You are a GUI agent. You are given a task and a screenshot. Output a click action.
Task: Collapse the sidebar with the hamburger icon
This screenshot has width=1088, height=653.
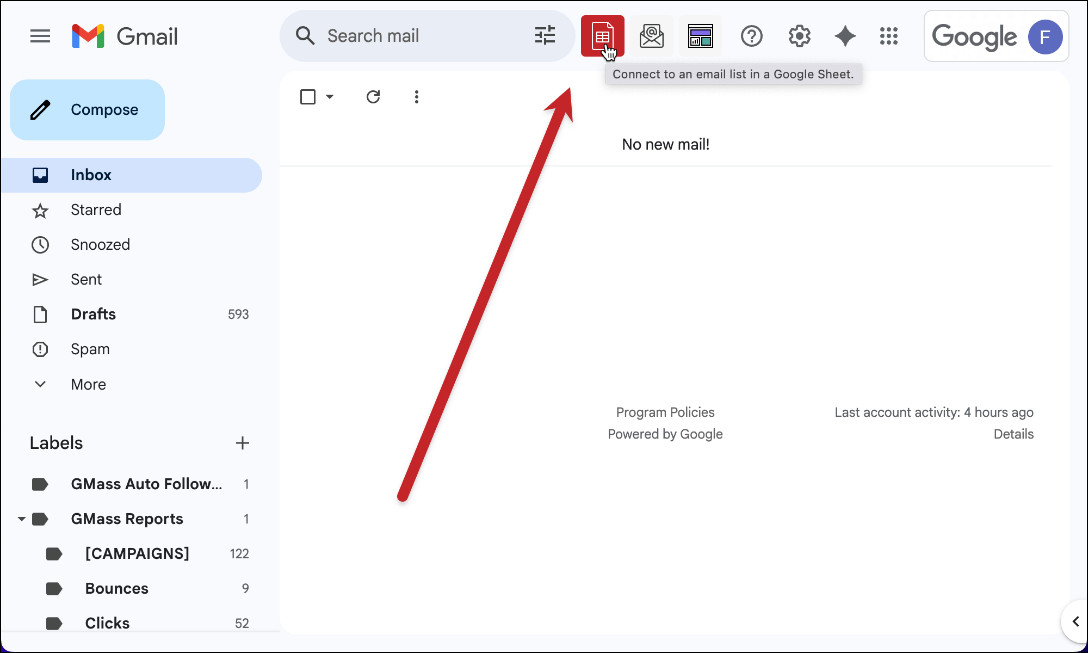40,36
